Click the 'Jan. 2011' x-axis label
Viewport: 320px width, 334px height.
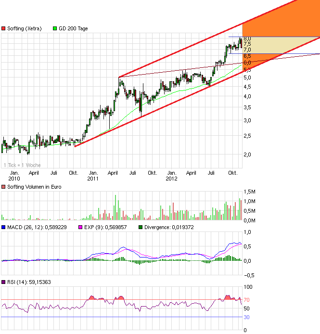[x=93, y=176]
